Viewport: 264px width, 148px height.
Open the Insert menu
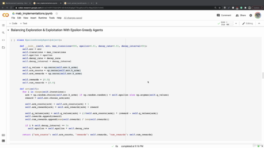[33, 18]
